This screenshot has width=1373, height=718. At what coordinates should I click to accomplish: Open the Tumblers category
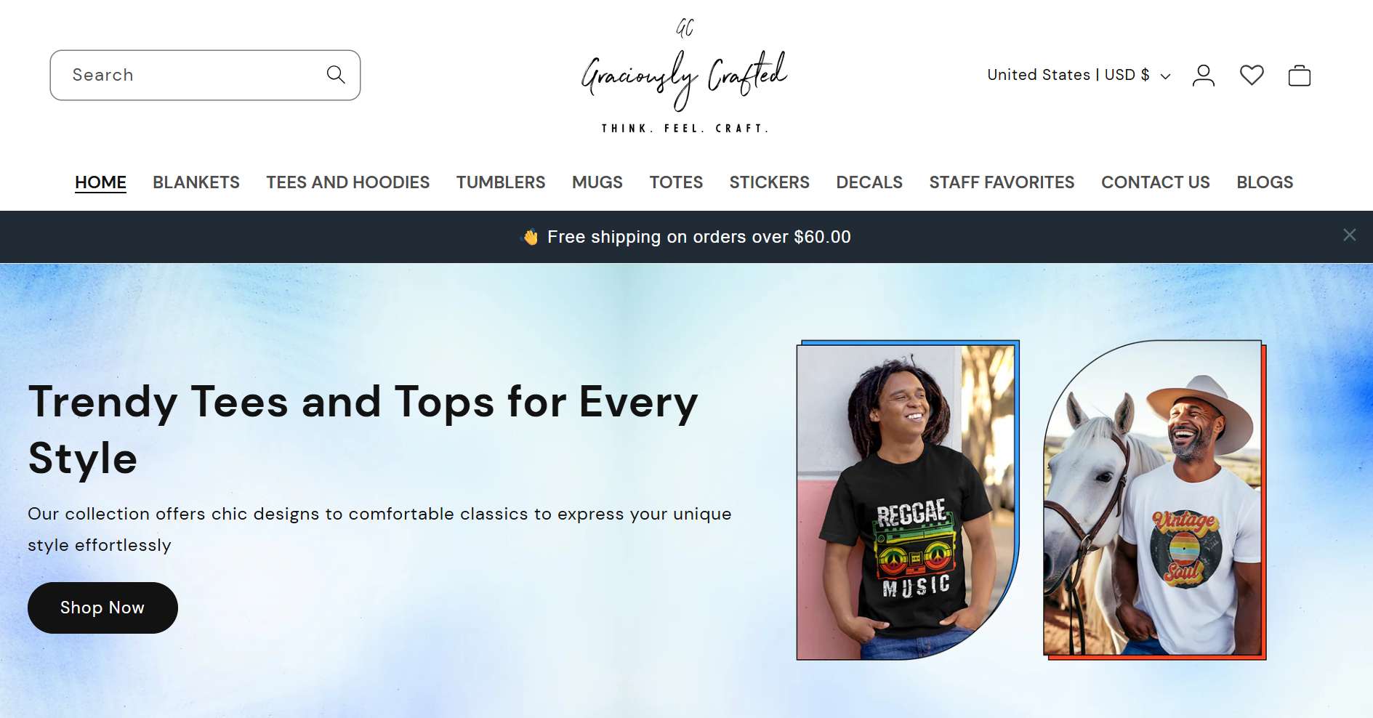pos(501,182)
